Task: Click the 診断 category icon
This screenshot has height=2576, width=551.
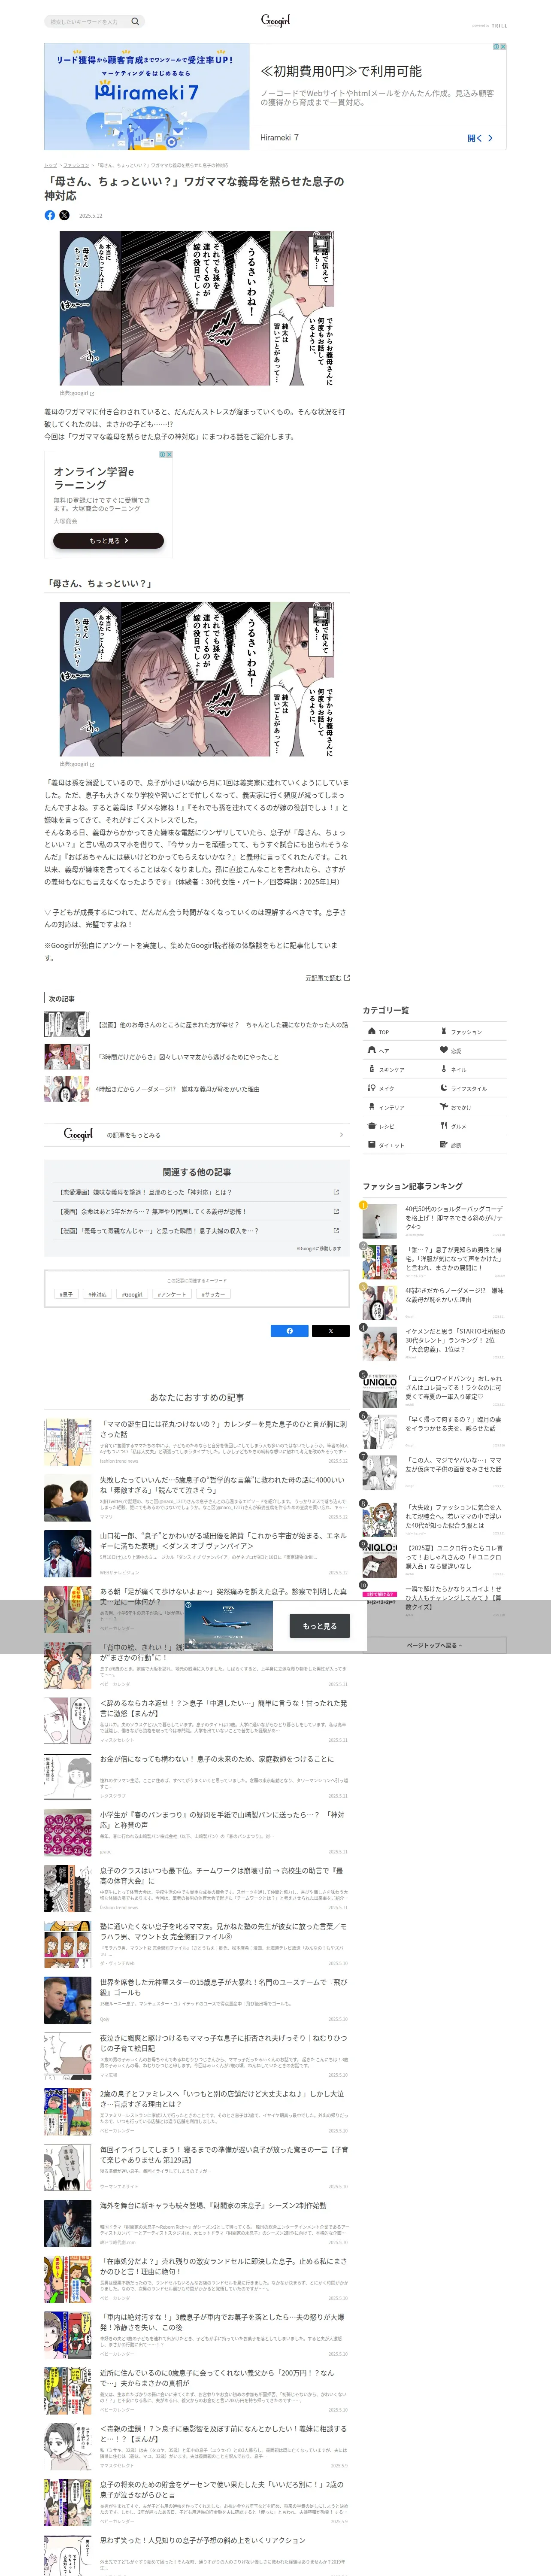Action: click(x=444, y=1144)
